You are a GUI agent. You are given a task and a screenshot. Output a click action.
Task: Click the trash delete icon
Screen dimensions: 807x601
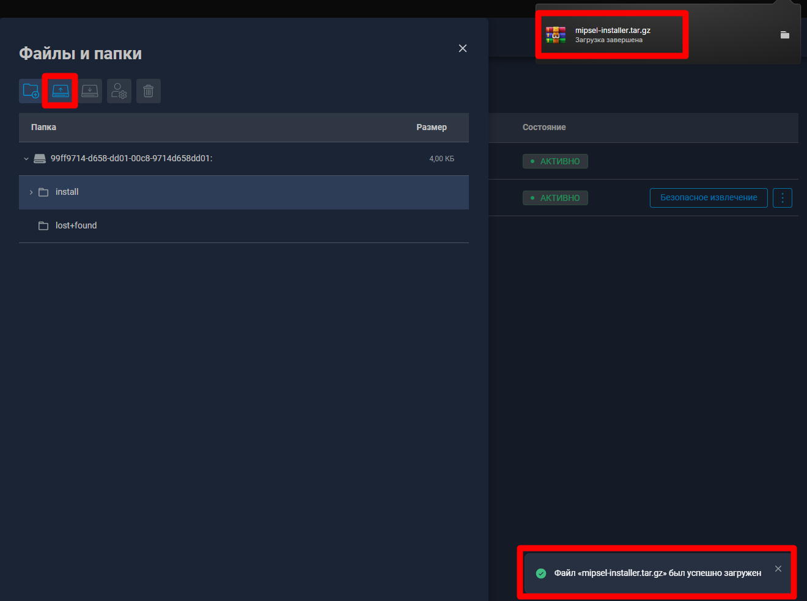tap(149, 91)
